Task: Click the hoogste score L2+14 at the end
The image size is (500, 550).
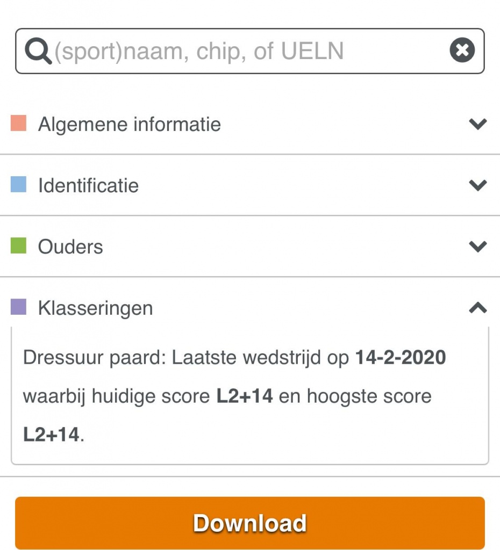Action: tap(51, 434)
